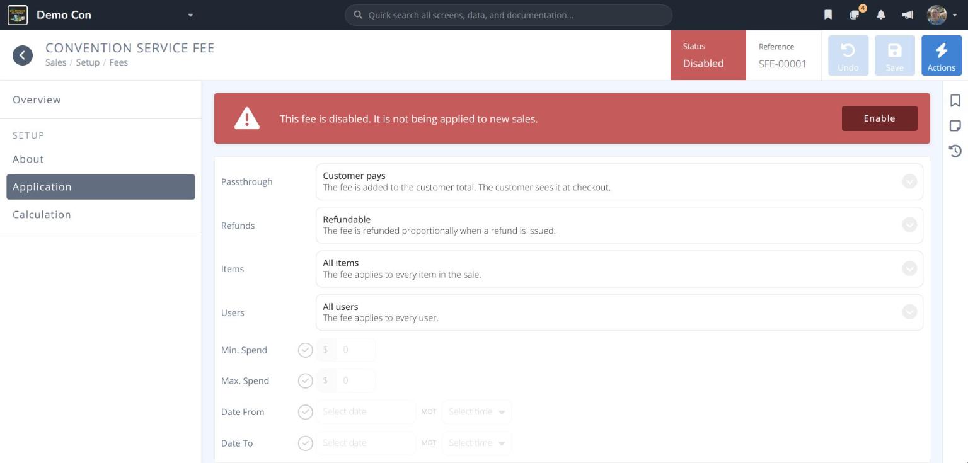Open the bookmarks icon in top bar
Viewport: 968px width, 463px height.
pyautogui.click(x=828, y=15)
